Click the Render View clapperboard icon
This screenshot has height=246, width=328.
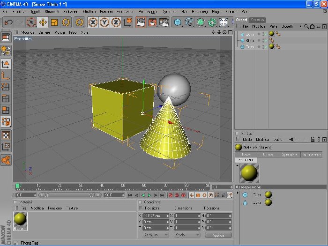click(x=141, y=22)
